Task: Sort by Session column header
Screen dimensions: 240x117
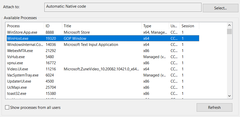Action: tap(190, 26)
